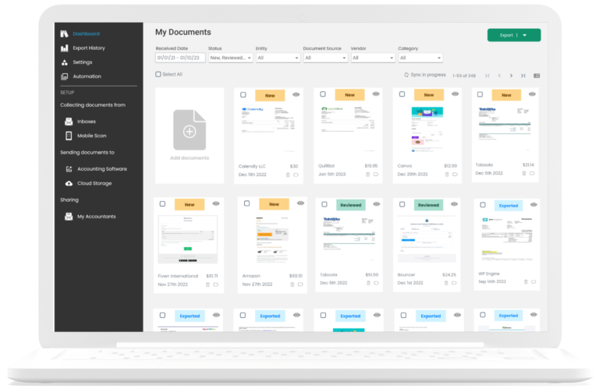Delete the Calendly LLC document via trash icon
The height and width of the screenshot is (392, 599).
287,175
